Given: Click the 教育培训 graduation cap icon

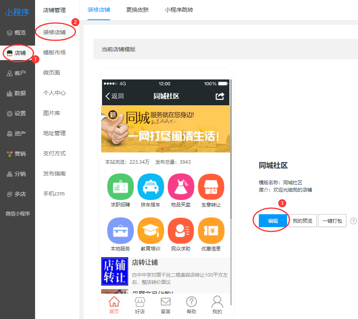Looking at the screenshot, I should click(150, 231).
